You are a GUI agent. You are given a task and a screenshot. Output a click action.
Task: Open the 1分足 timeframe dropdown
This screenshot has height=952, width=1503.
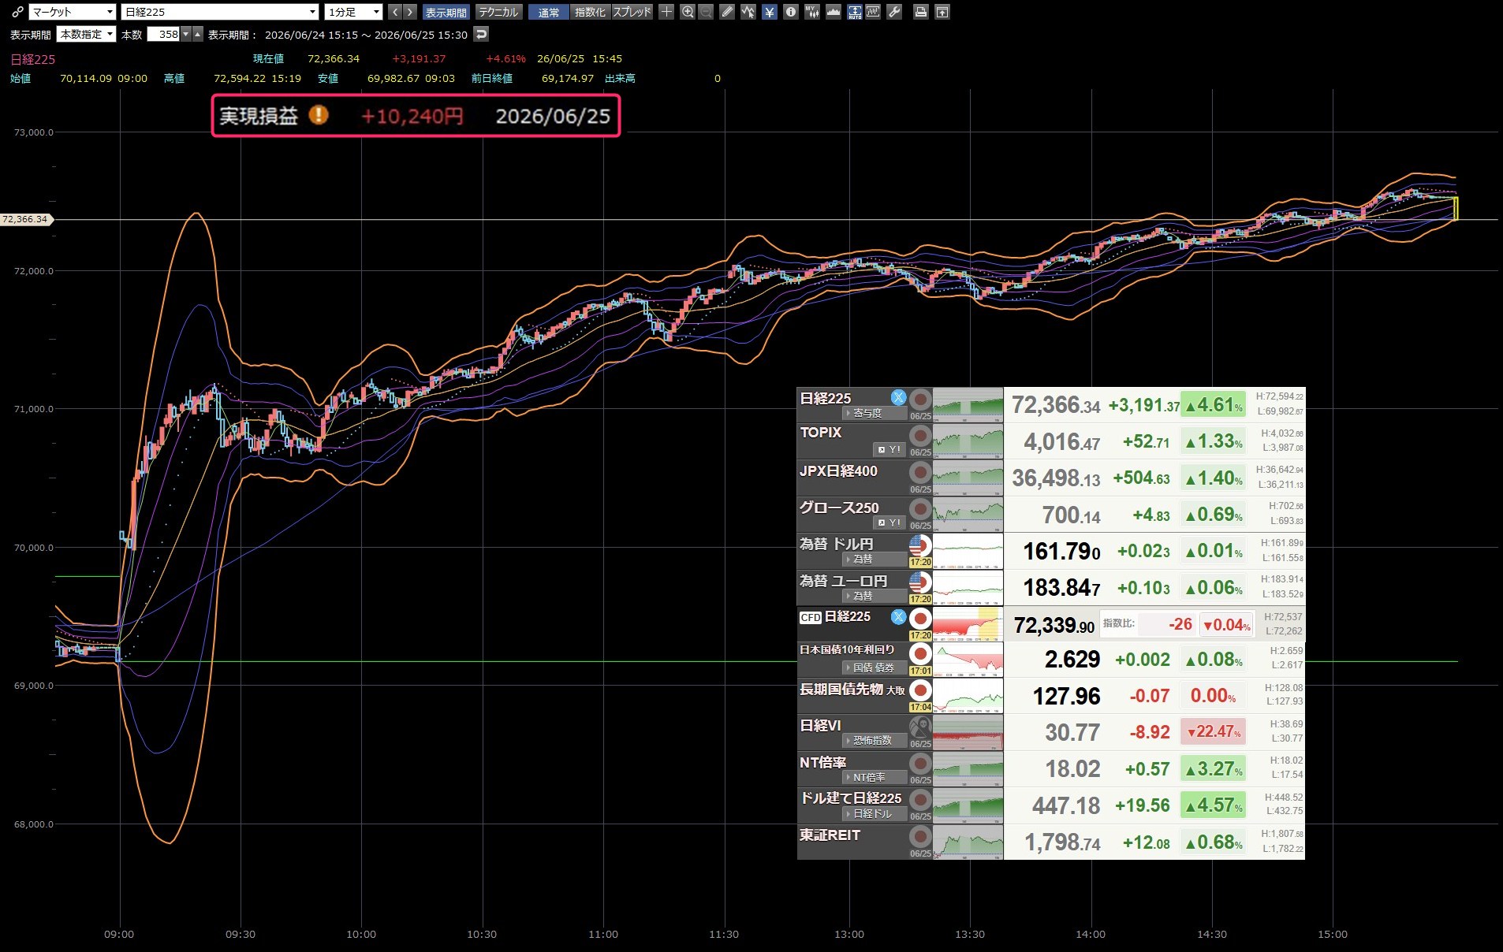click(x=353, y=12)
